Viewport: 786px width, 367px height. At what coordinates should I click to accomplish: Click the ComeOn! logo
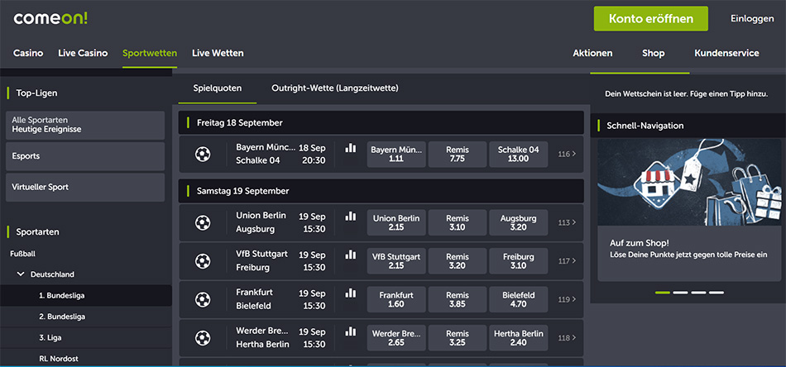50,18
